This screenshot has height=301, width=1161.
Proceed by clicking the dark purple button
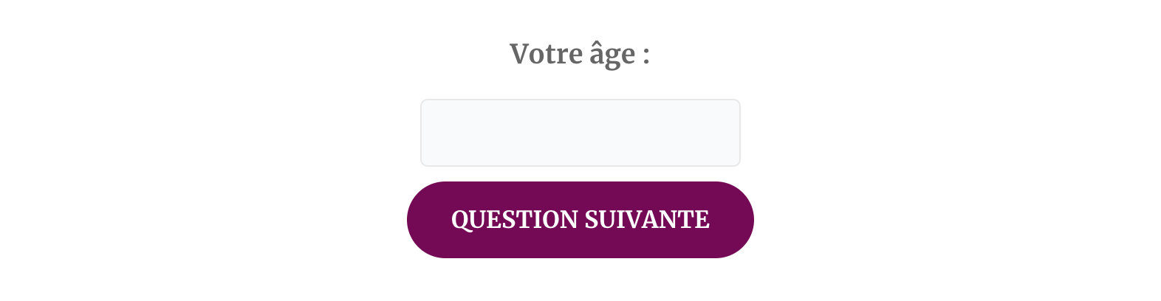tap(580, 220)
